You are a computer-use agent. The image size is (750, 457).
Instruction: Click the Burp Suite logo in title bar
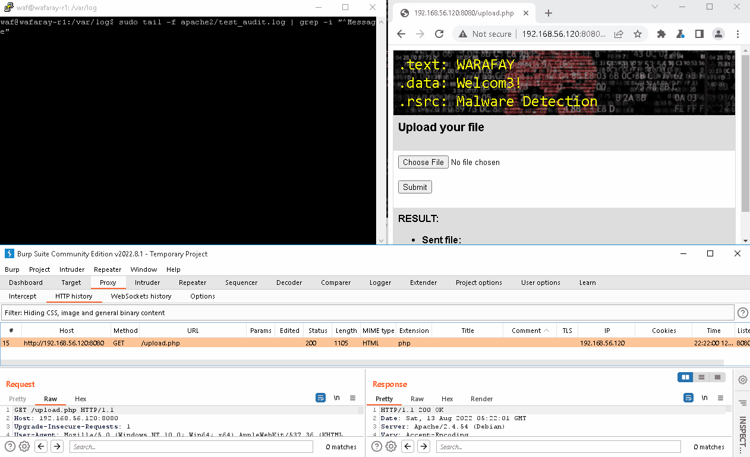point(10,253)
